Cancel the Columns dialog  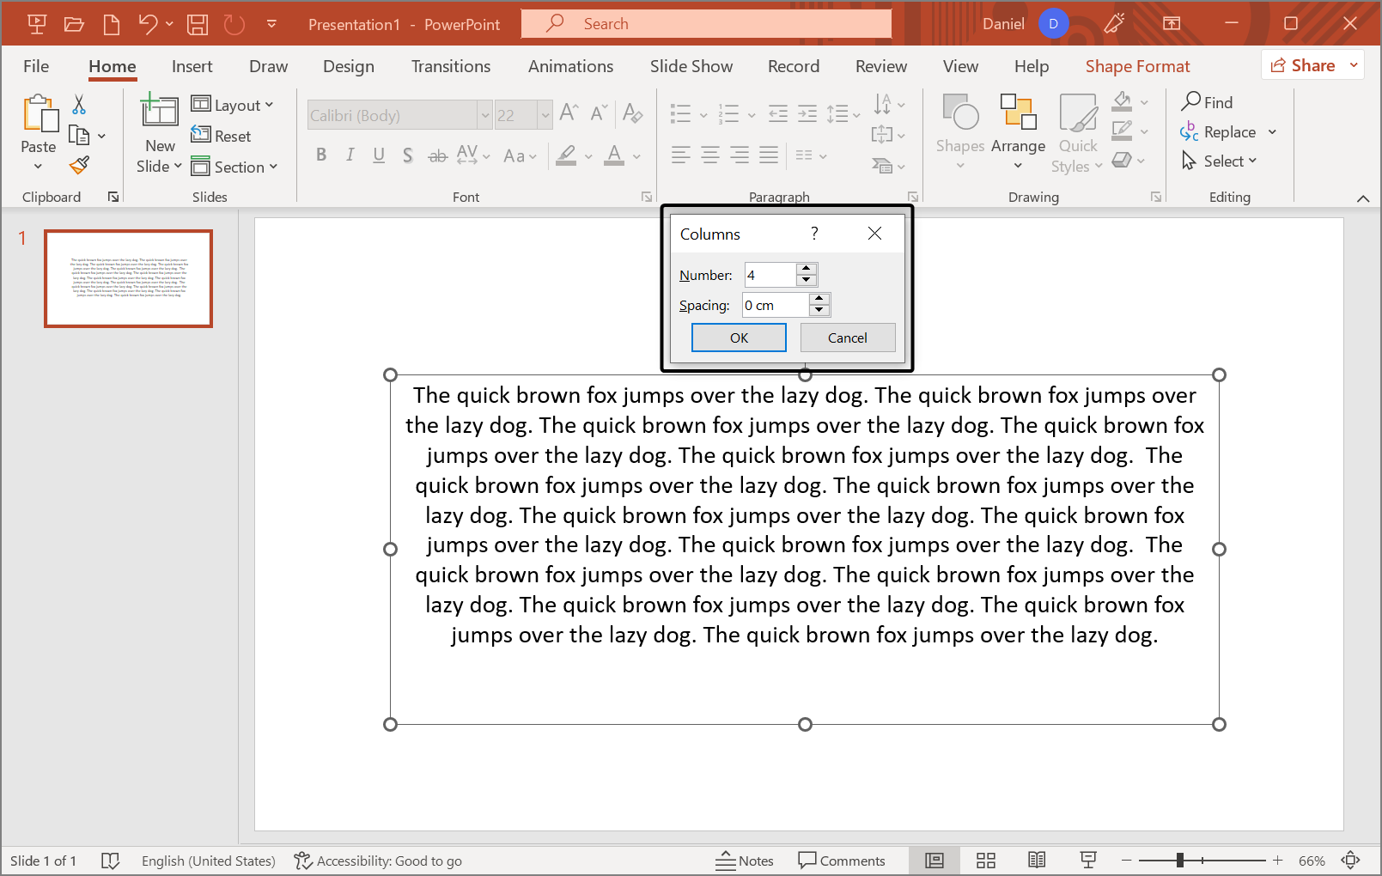(x=847, y=338)
